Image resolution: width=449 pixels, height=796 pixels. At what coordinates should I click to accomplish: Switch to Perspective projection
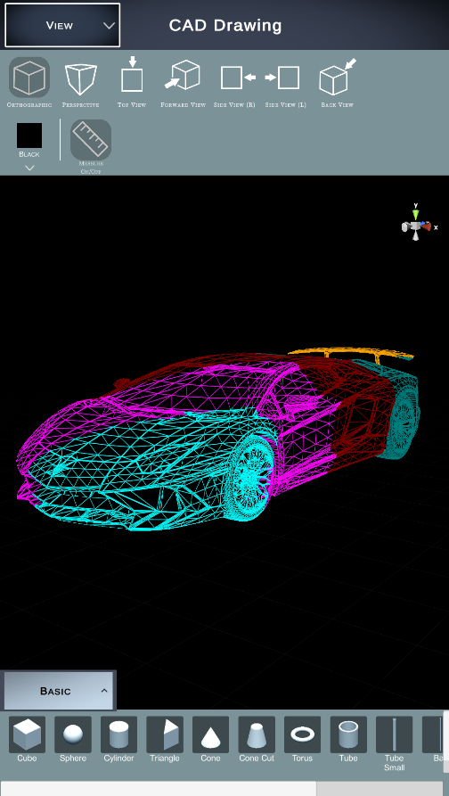click(x=81, y=79)
